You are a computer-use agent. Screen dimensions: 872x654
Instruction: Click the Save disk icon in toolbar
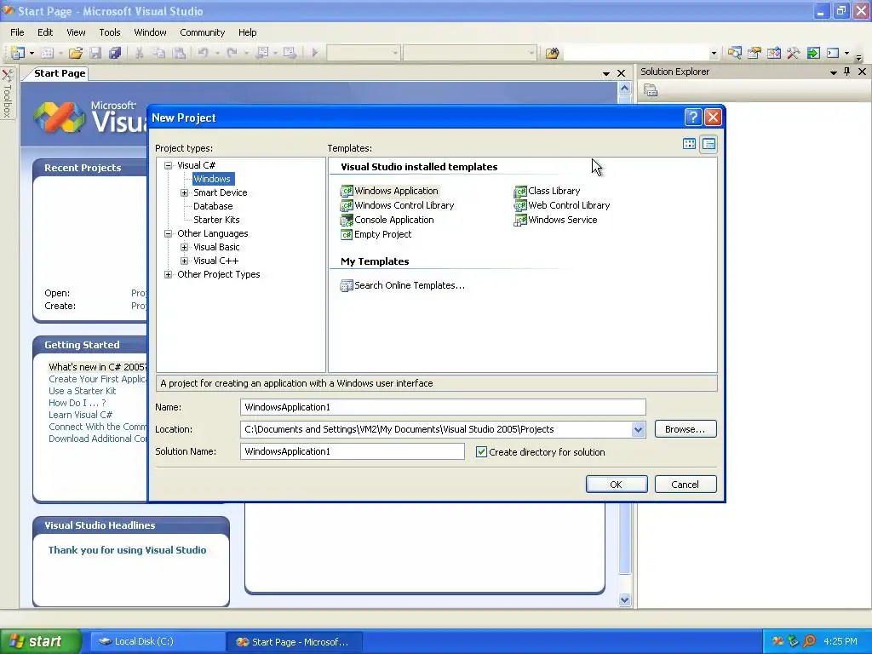click(x=95, y=53)
